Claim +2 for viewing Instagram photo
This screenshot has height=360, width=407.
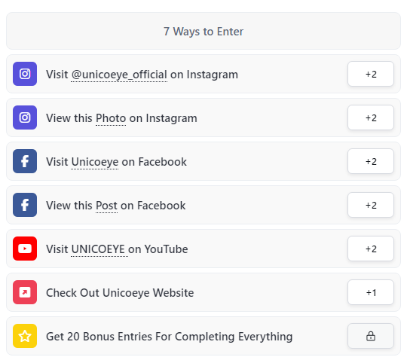[x=371, y=117]
